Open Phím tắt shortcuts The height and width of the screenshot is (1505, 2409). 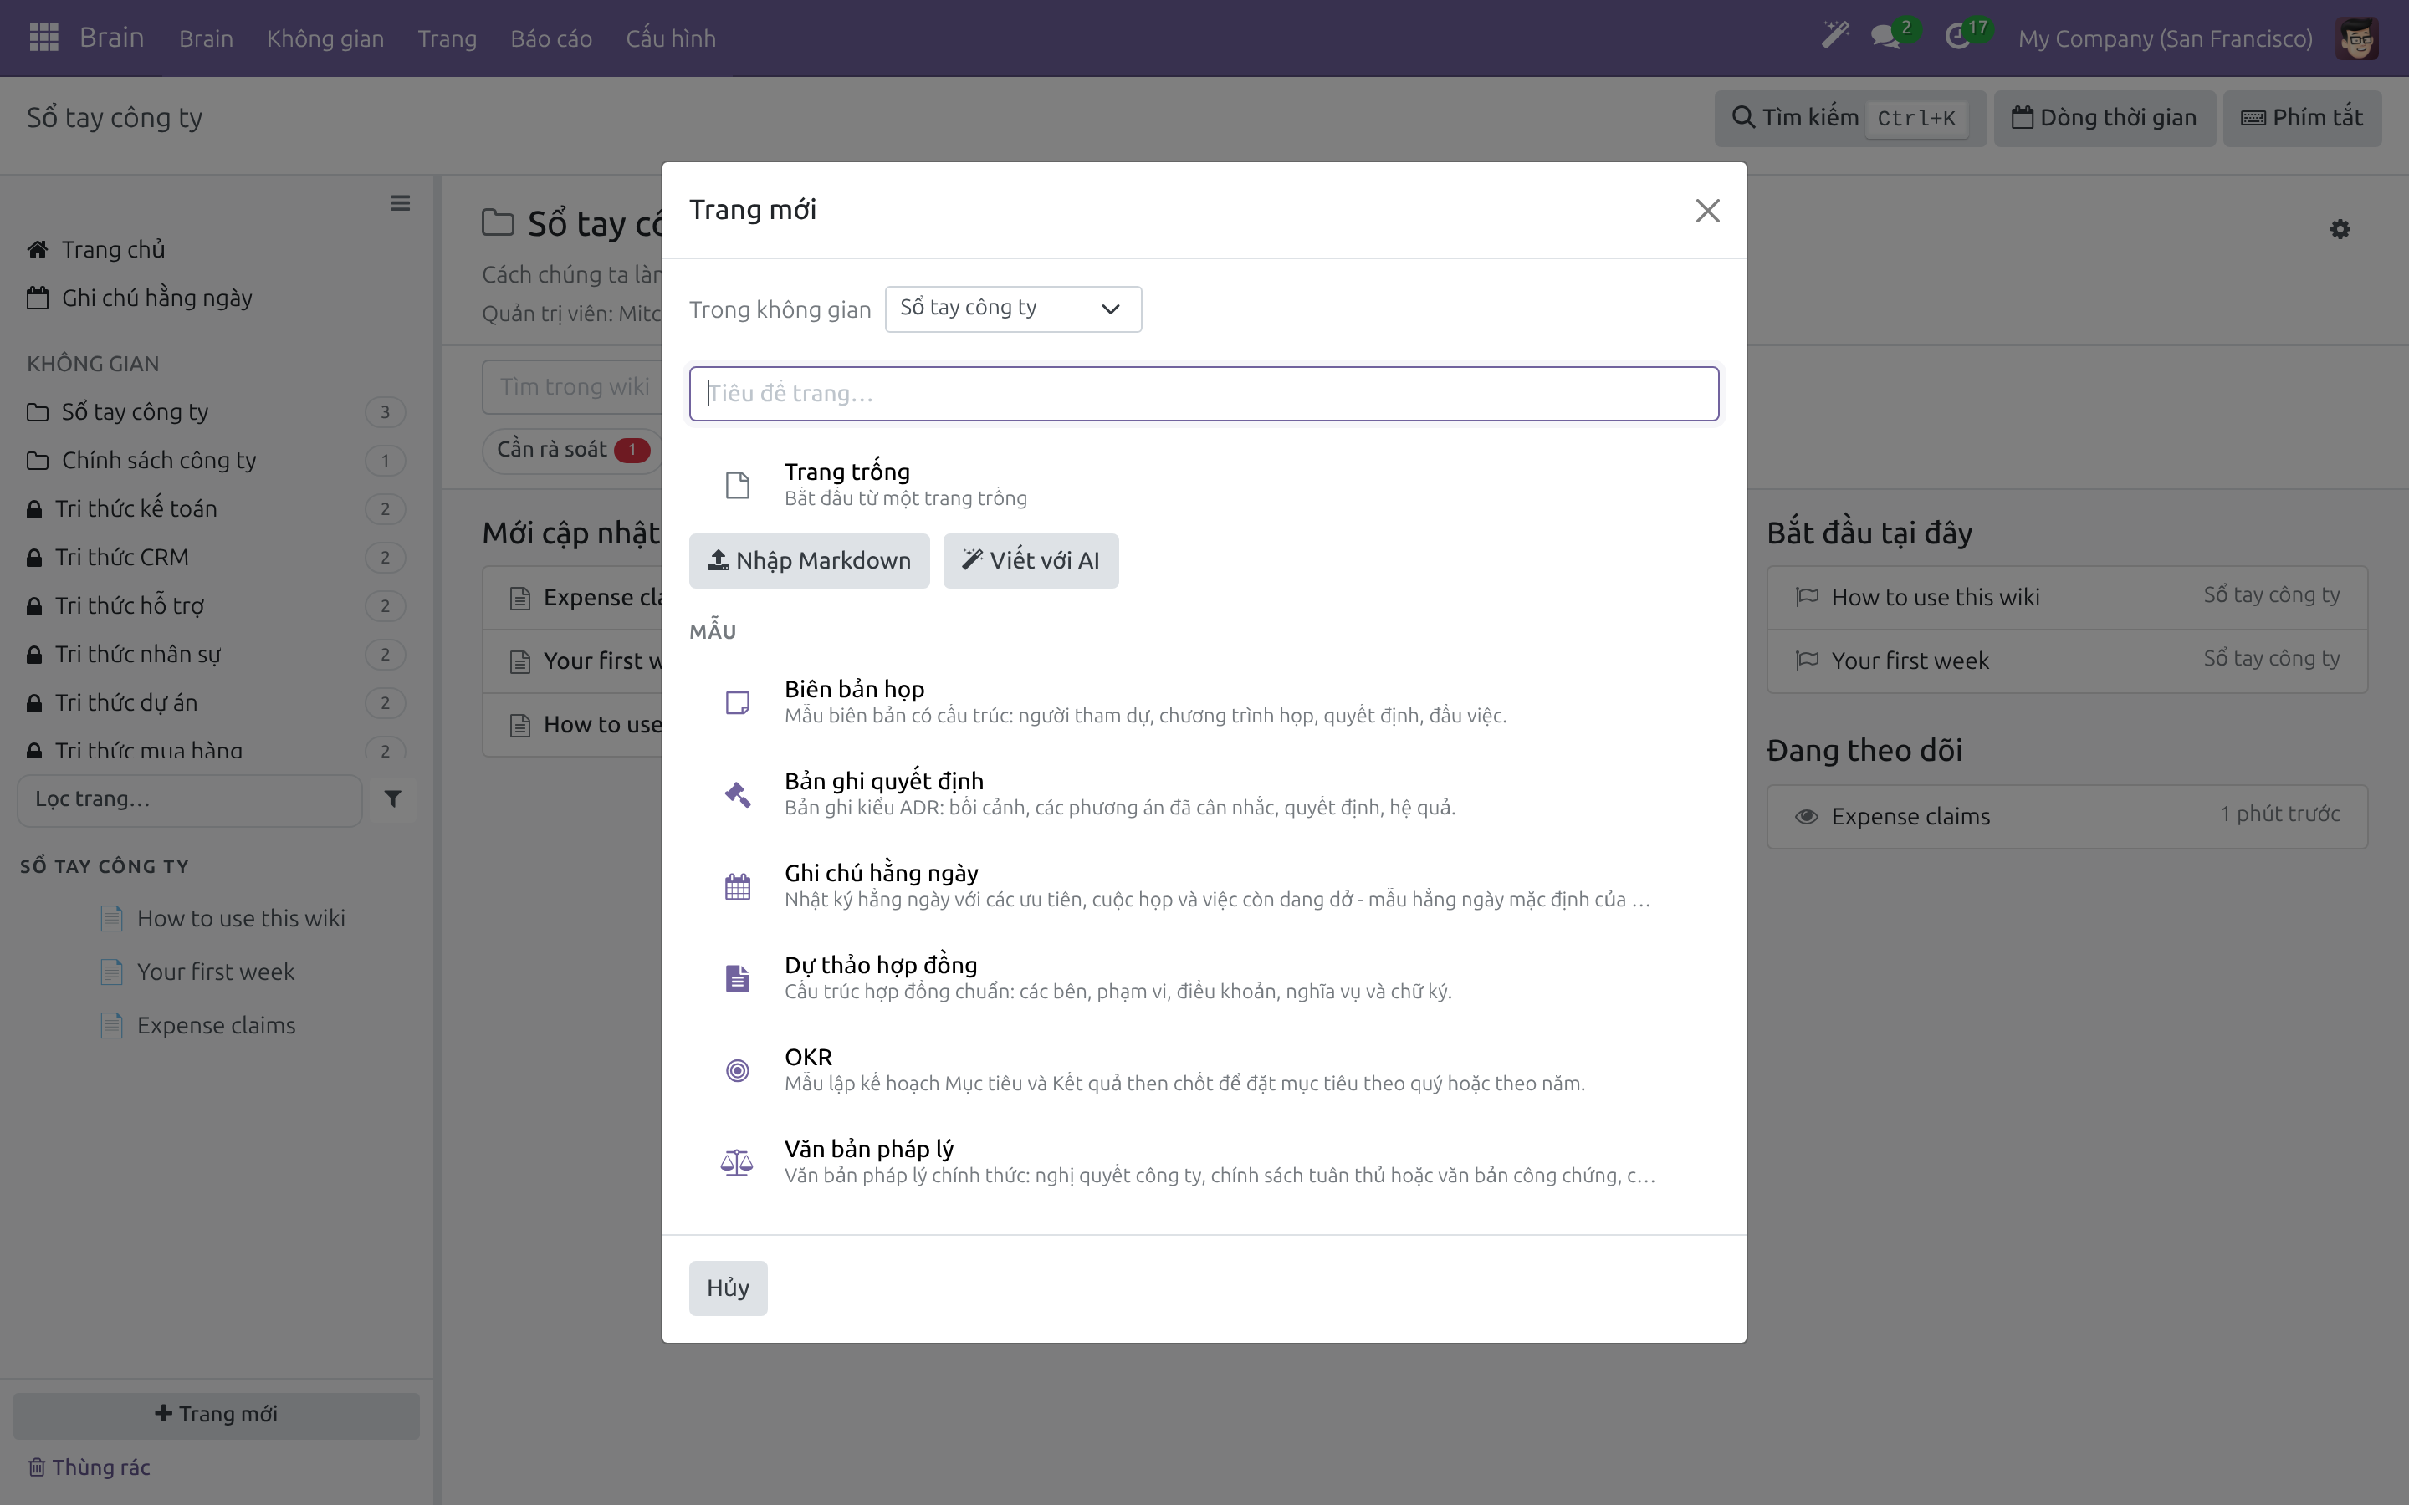(2301, 119)
